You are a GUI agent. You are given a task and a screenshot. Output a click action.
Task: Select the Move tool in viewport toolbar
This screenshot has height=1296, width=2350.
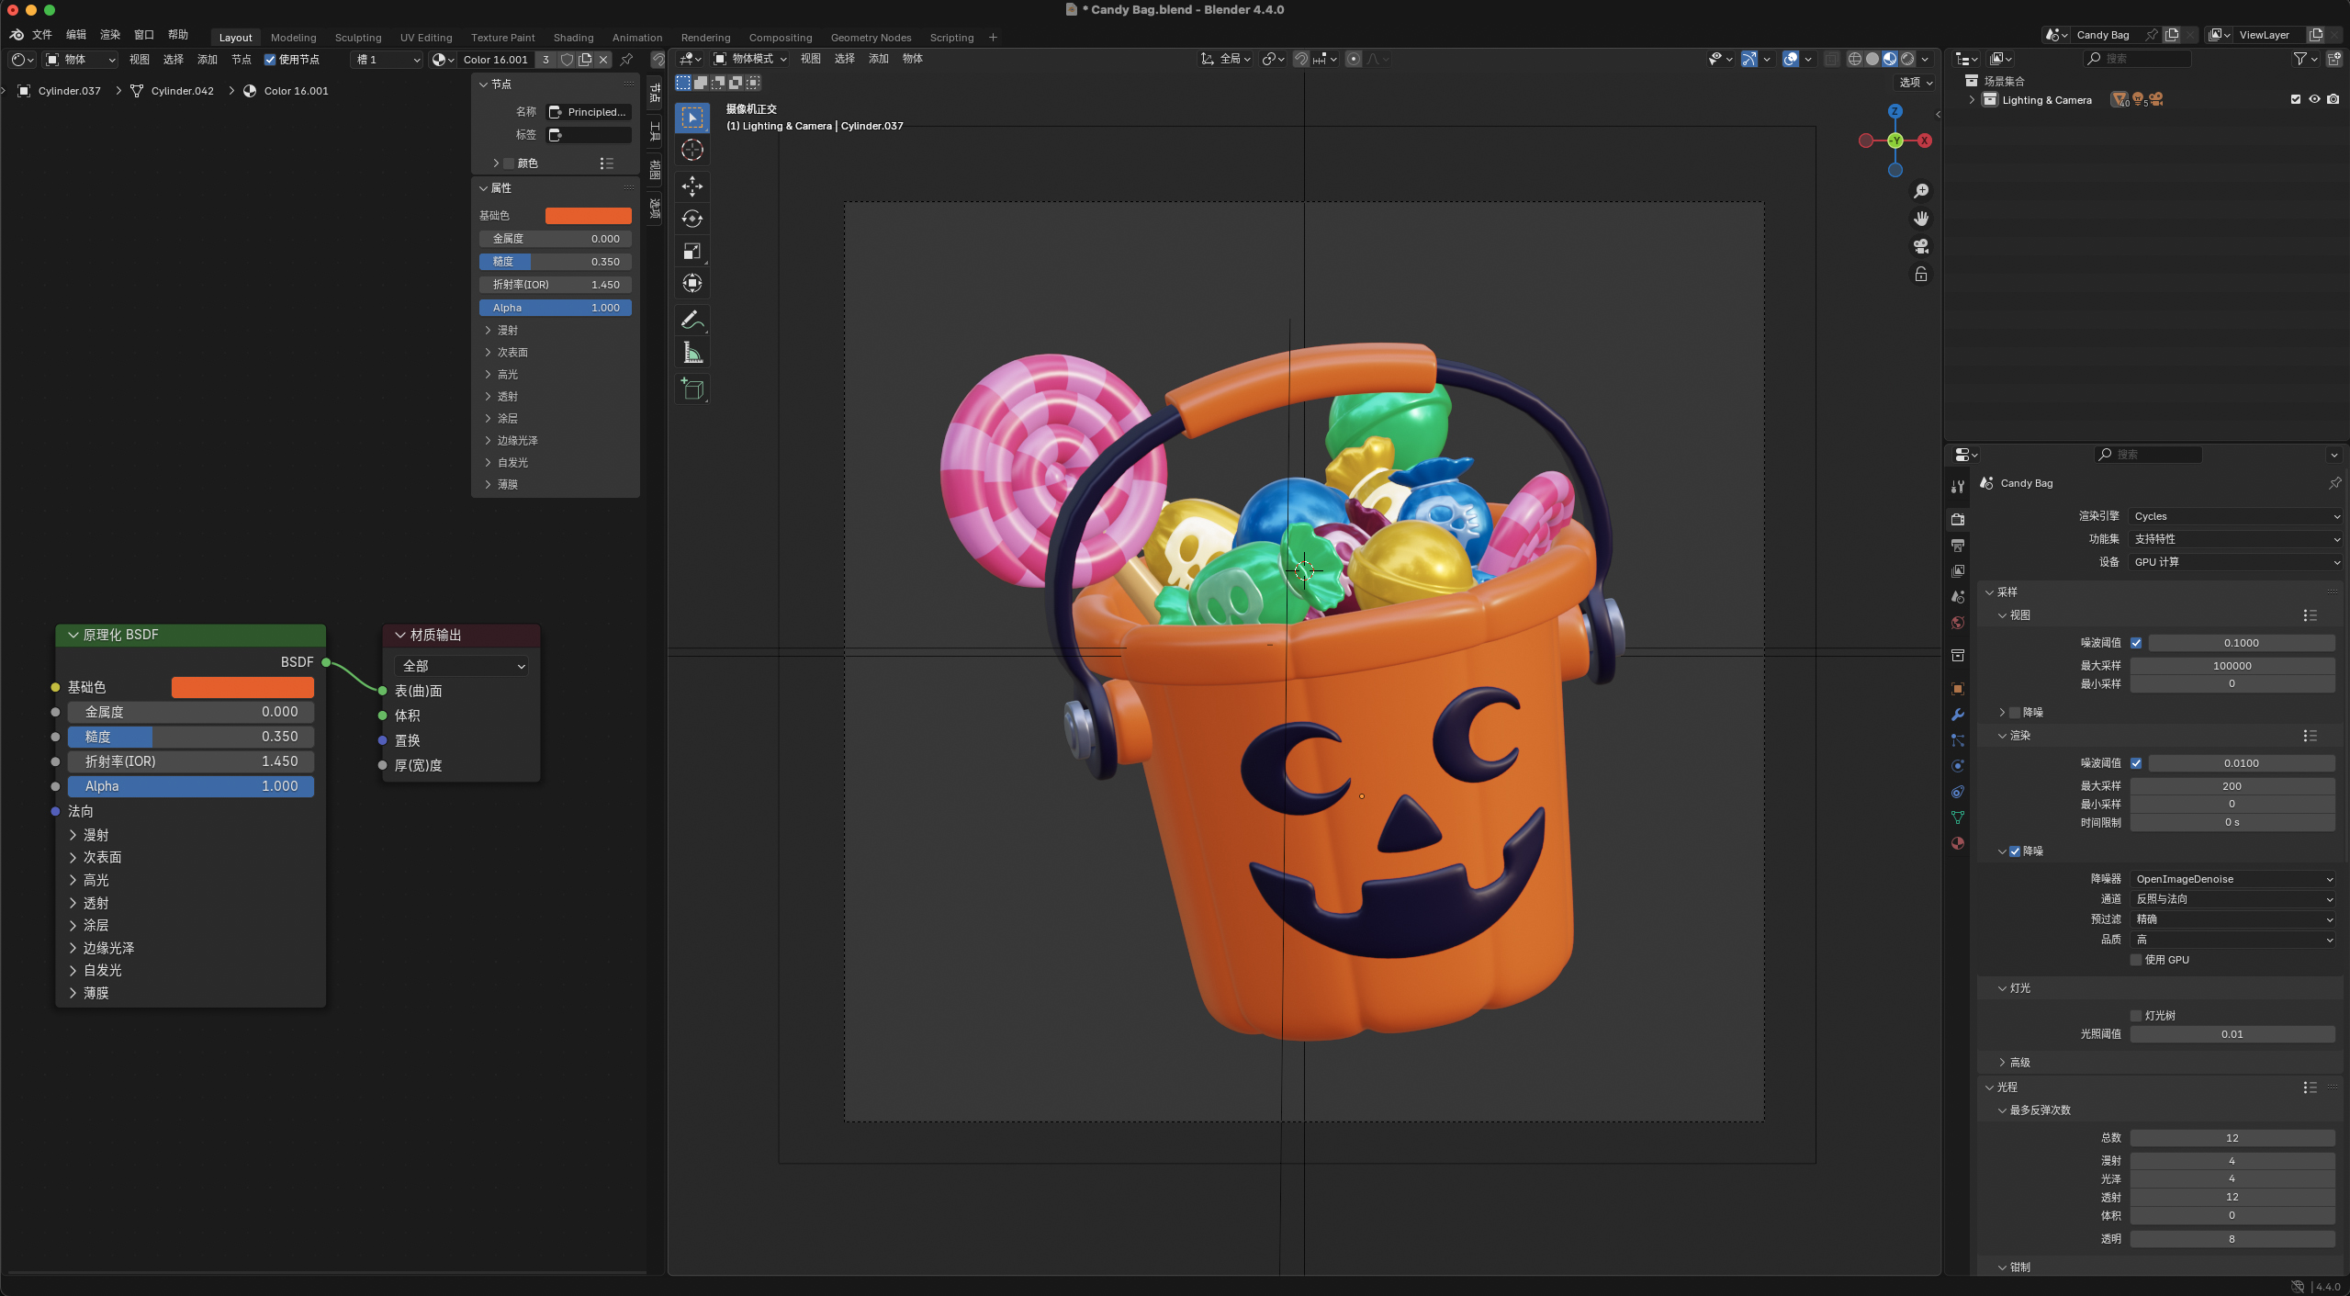(692, 186)
